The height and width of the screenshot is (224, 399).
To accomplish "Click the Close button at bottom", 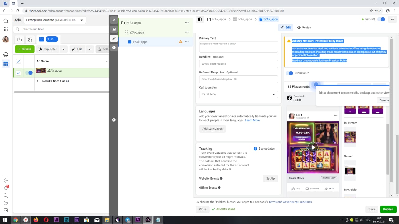I will (203, 209).
